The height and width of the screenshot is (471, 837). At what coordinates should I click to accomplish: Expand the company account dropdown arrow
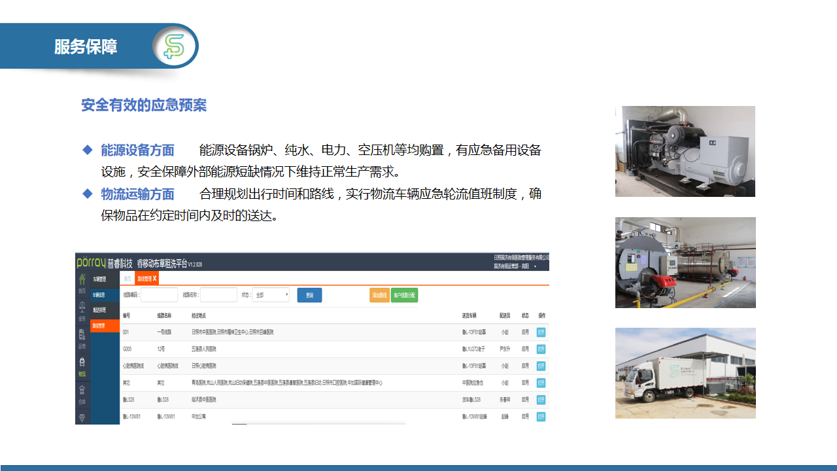pos(535,266)
